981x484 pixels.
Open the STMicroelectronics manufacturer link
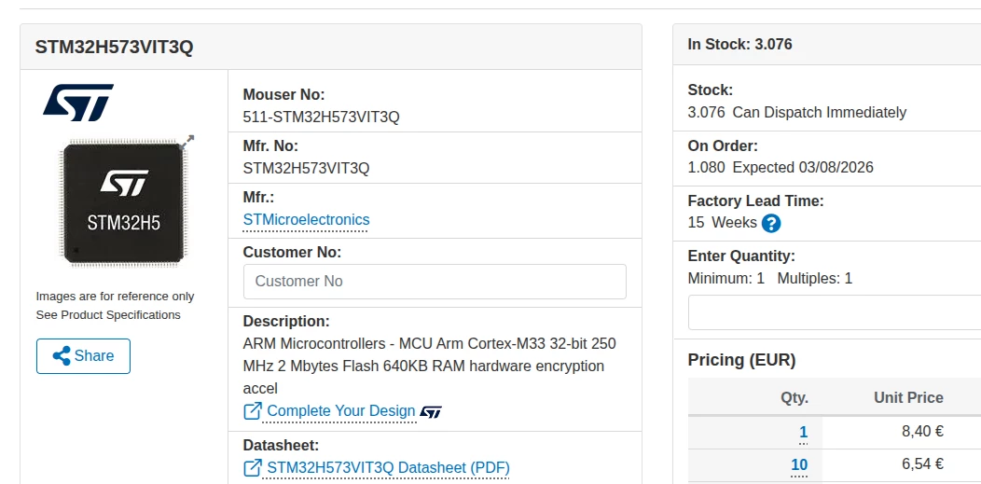[306, 220]
